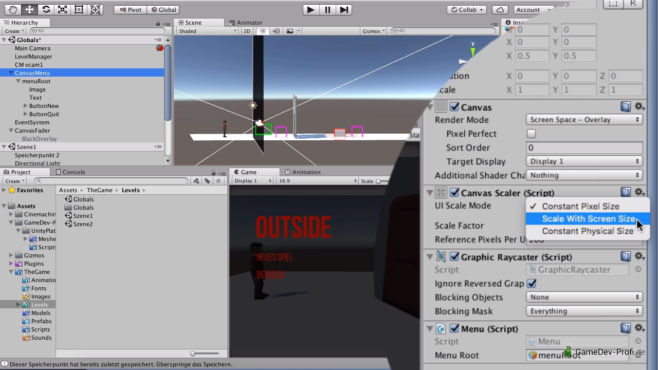
Task: Open Hierarchy Create menu
Action: click(14, 31)
